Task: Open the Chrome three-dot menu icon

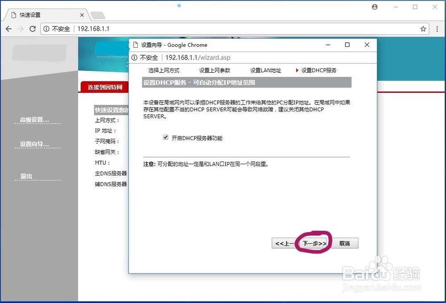Action: 437,29
